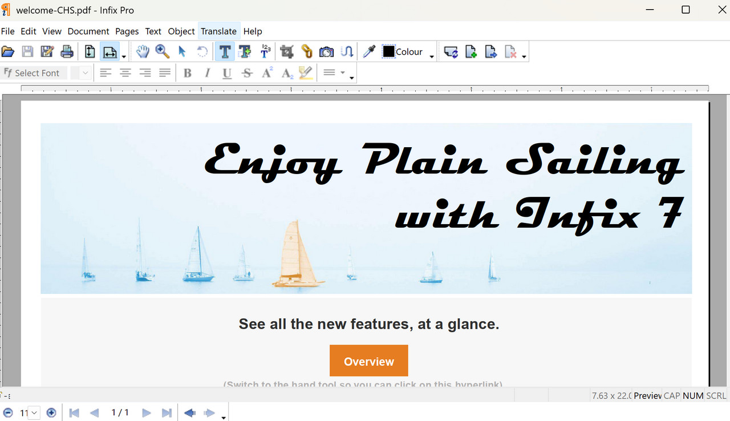
Task: Activate the Hyperlink tool
Action: click(307, 51)
